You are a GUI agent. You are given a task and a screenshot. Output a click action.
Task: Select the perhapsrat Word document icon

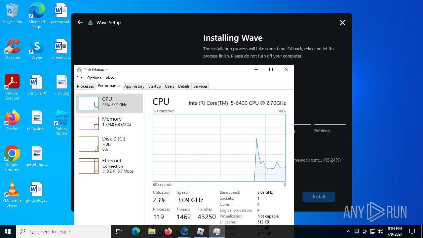(61, 14)
